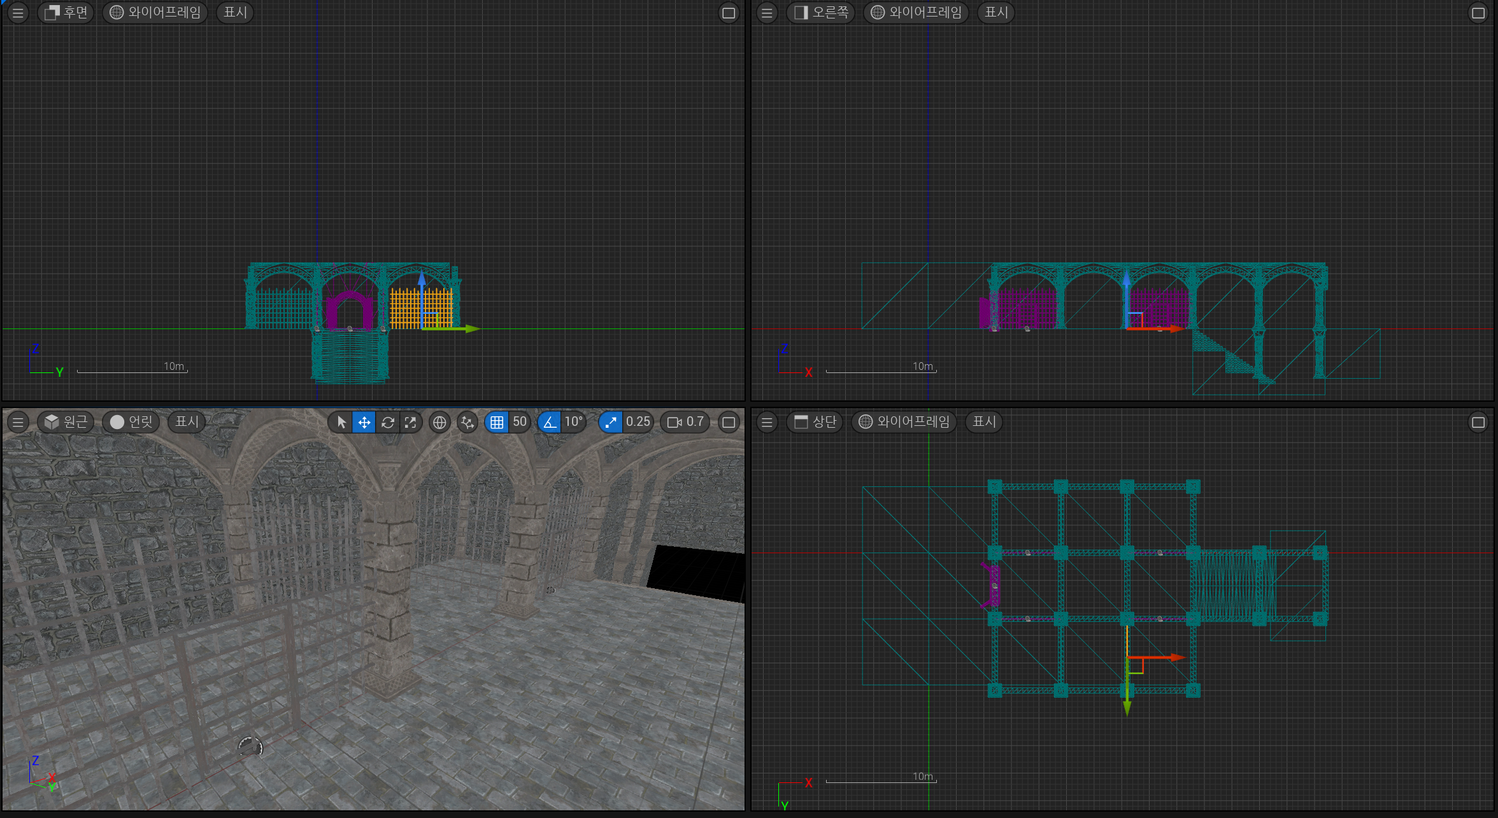The width and height of the screenshot is (1498, 818).
Task: Click red X-axis gizmo arrow in top view
Action: click(1175, 657)
